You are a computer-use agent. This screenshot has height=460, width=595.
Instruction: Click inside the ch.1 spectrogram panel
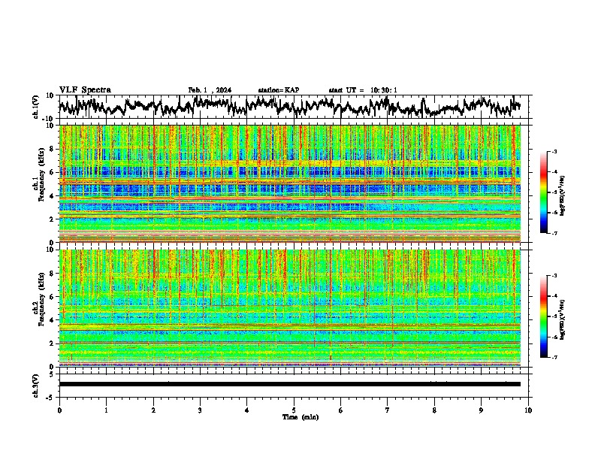pyautogui.click(x=289, y=183)
